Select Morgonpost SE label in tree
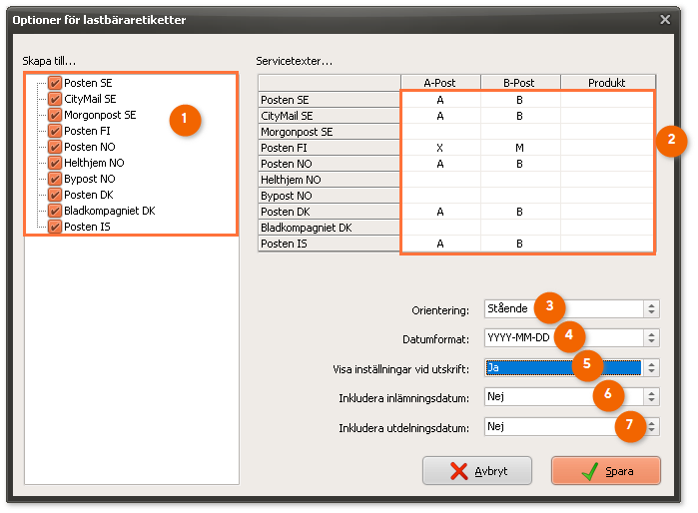The width and height of the screenshot is (698, 513). pos(100,115)
